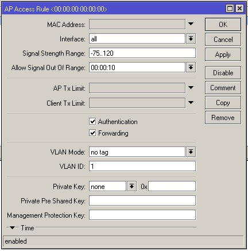Click the Private Key none field
The height and width of the screenshot is (251, 248).
(107, 186)
